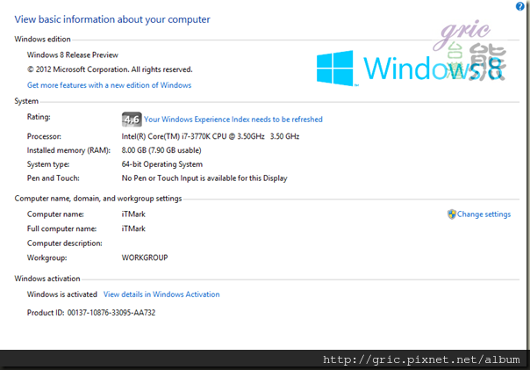Select the Full computer name value 'iTMark'

tap(133, 229)
